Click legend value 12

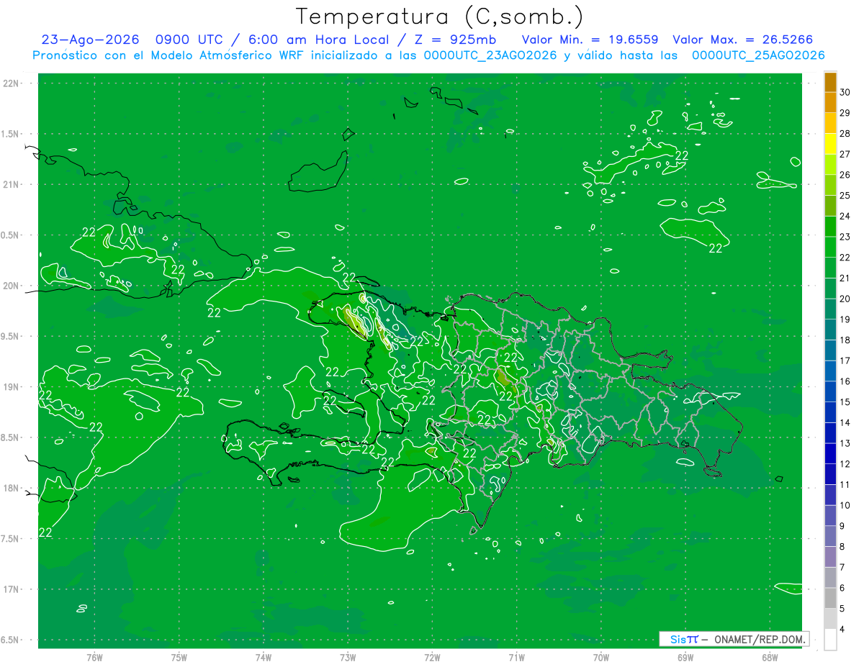(x=845, y=464)
